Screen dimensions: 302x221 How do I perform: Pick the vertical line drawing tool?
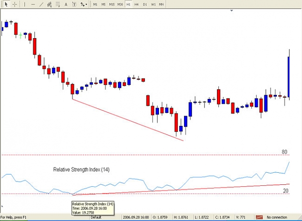click(25, 4)
